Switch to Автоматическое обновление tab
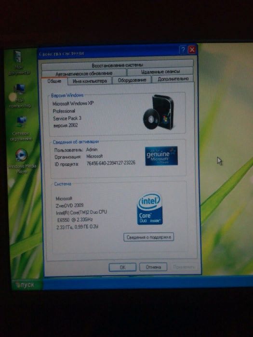 click(84, 74)
